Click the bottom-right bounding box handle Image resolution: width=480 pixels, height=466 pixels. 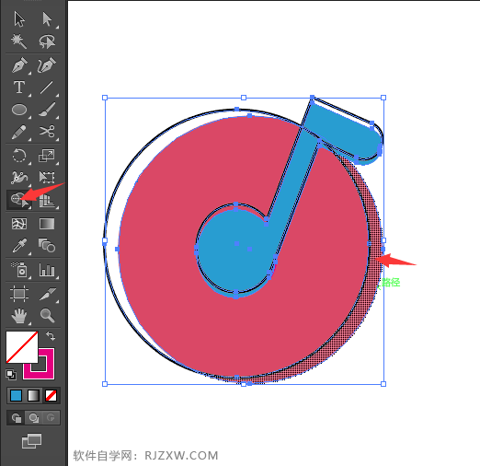click(x=383, y=384)
